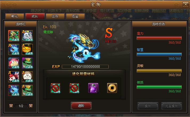Click the 提升 button

[148, 106]
